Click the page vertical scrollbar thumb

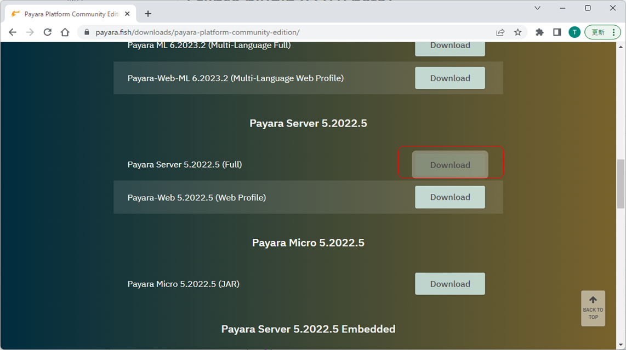621,183
